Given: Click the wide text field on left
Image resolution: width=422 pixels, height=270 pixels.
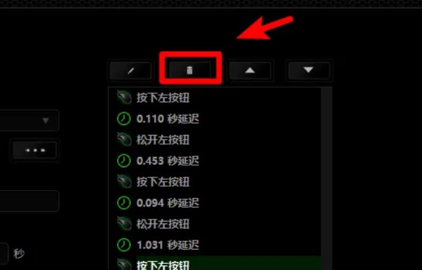Looking at the screenshot, I should (x=29, y=201).
